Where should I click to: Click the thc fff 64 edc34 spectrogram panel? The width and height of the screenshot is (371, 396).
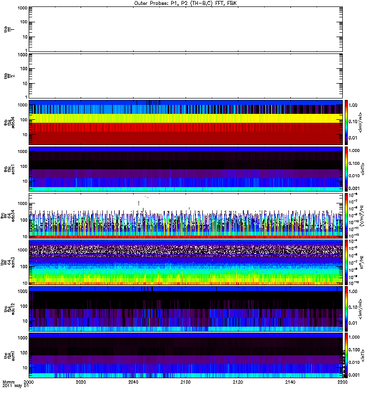click(185, 216)
